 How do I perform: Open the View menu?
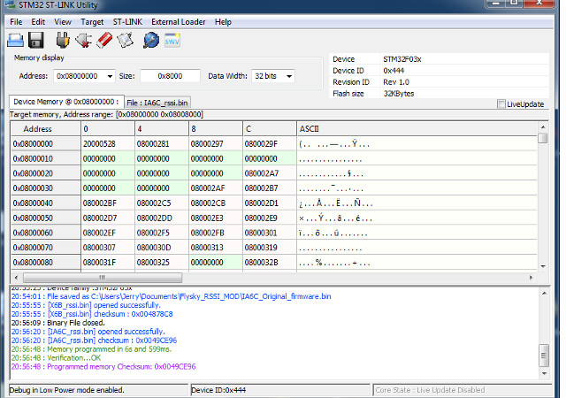pos(63,22)
